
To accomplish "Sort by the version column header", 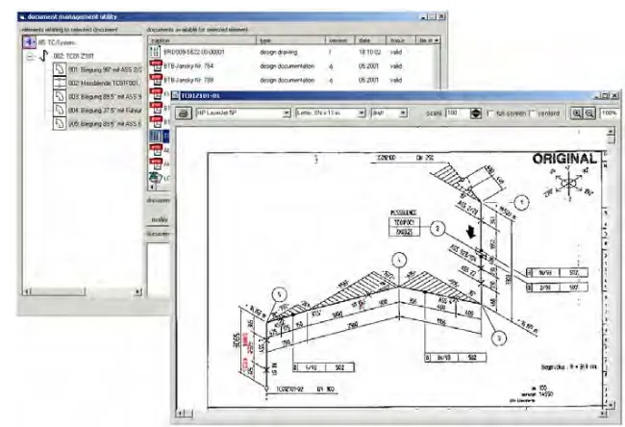I will [339, 40].
